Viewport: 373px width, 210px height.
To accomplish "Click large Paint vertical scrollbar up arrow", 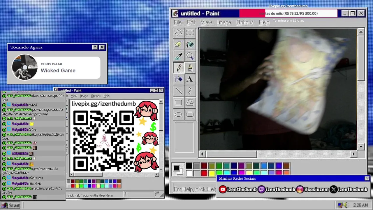I will [361, 32].
